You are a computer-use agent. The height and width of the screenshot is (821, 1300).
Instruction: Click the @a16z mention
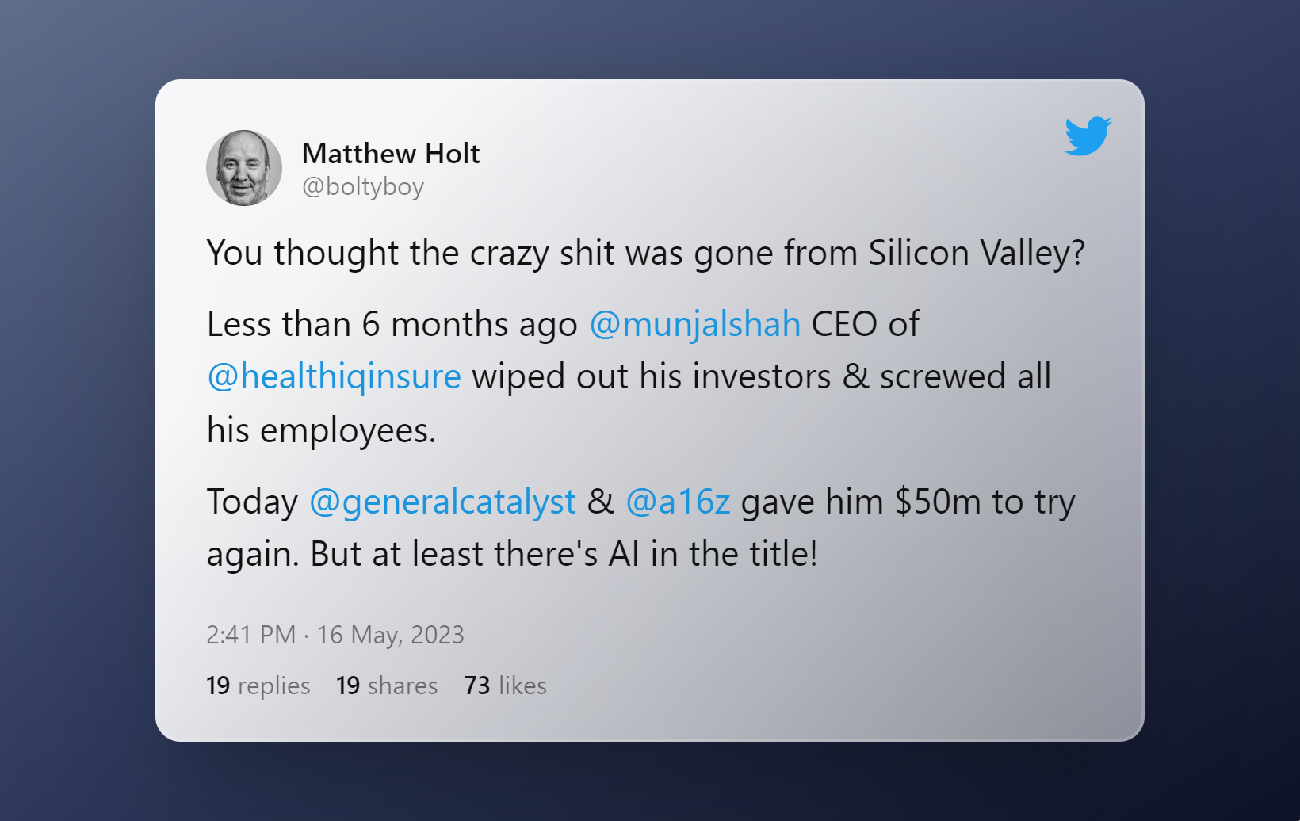tap(678, 502)
